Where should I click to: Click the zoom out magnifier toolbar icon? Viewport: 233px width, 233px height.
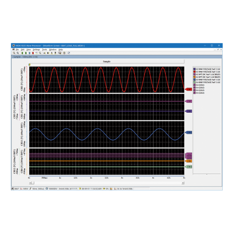[x=17, y=53]
